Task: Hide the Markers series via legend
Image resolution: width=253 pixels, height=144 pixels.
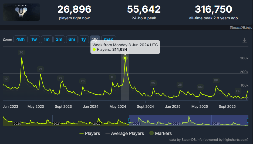Action: [160, 133]
